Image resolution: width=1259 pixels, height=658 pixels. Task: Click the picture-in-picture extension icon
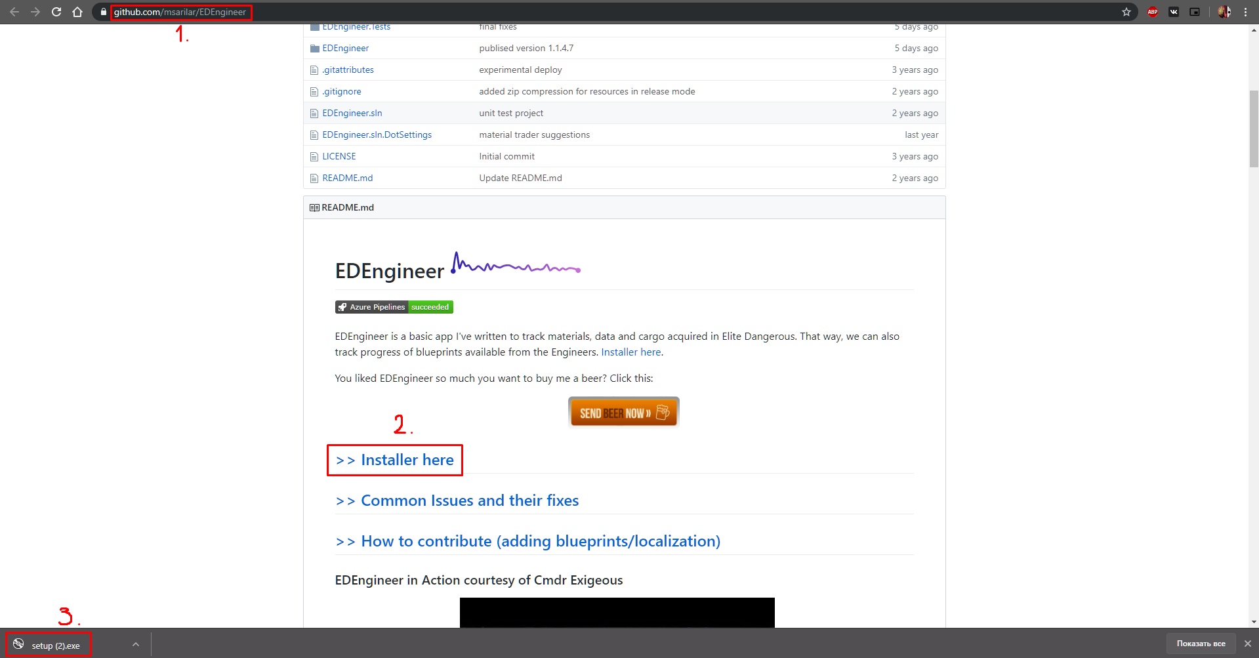pos(1195,12)
